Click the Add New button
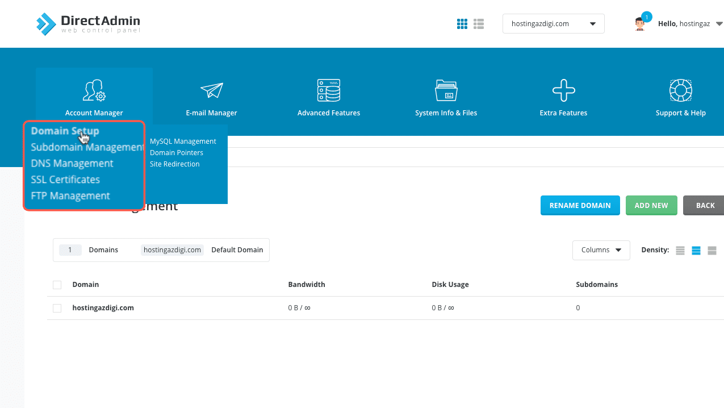 651,206
